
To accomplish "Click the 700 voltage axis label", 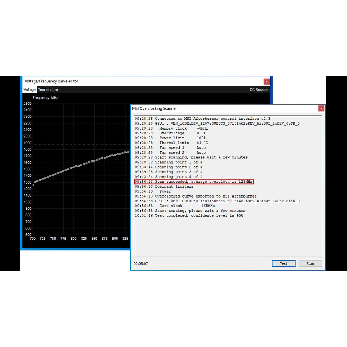I will coord(33,239).
